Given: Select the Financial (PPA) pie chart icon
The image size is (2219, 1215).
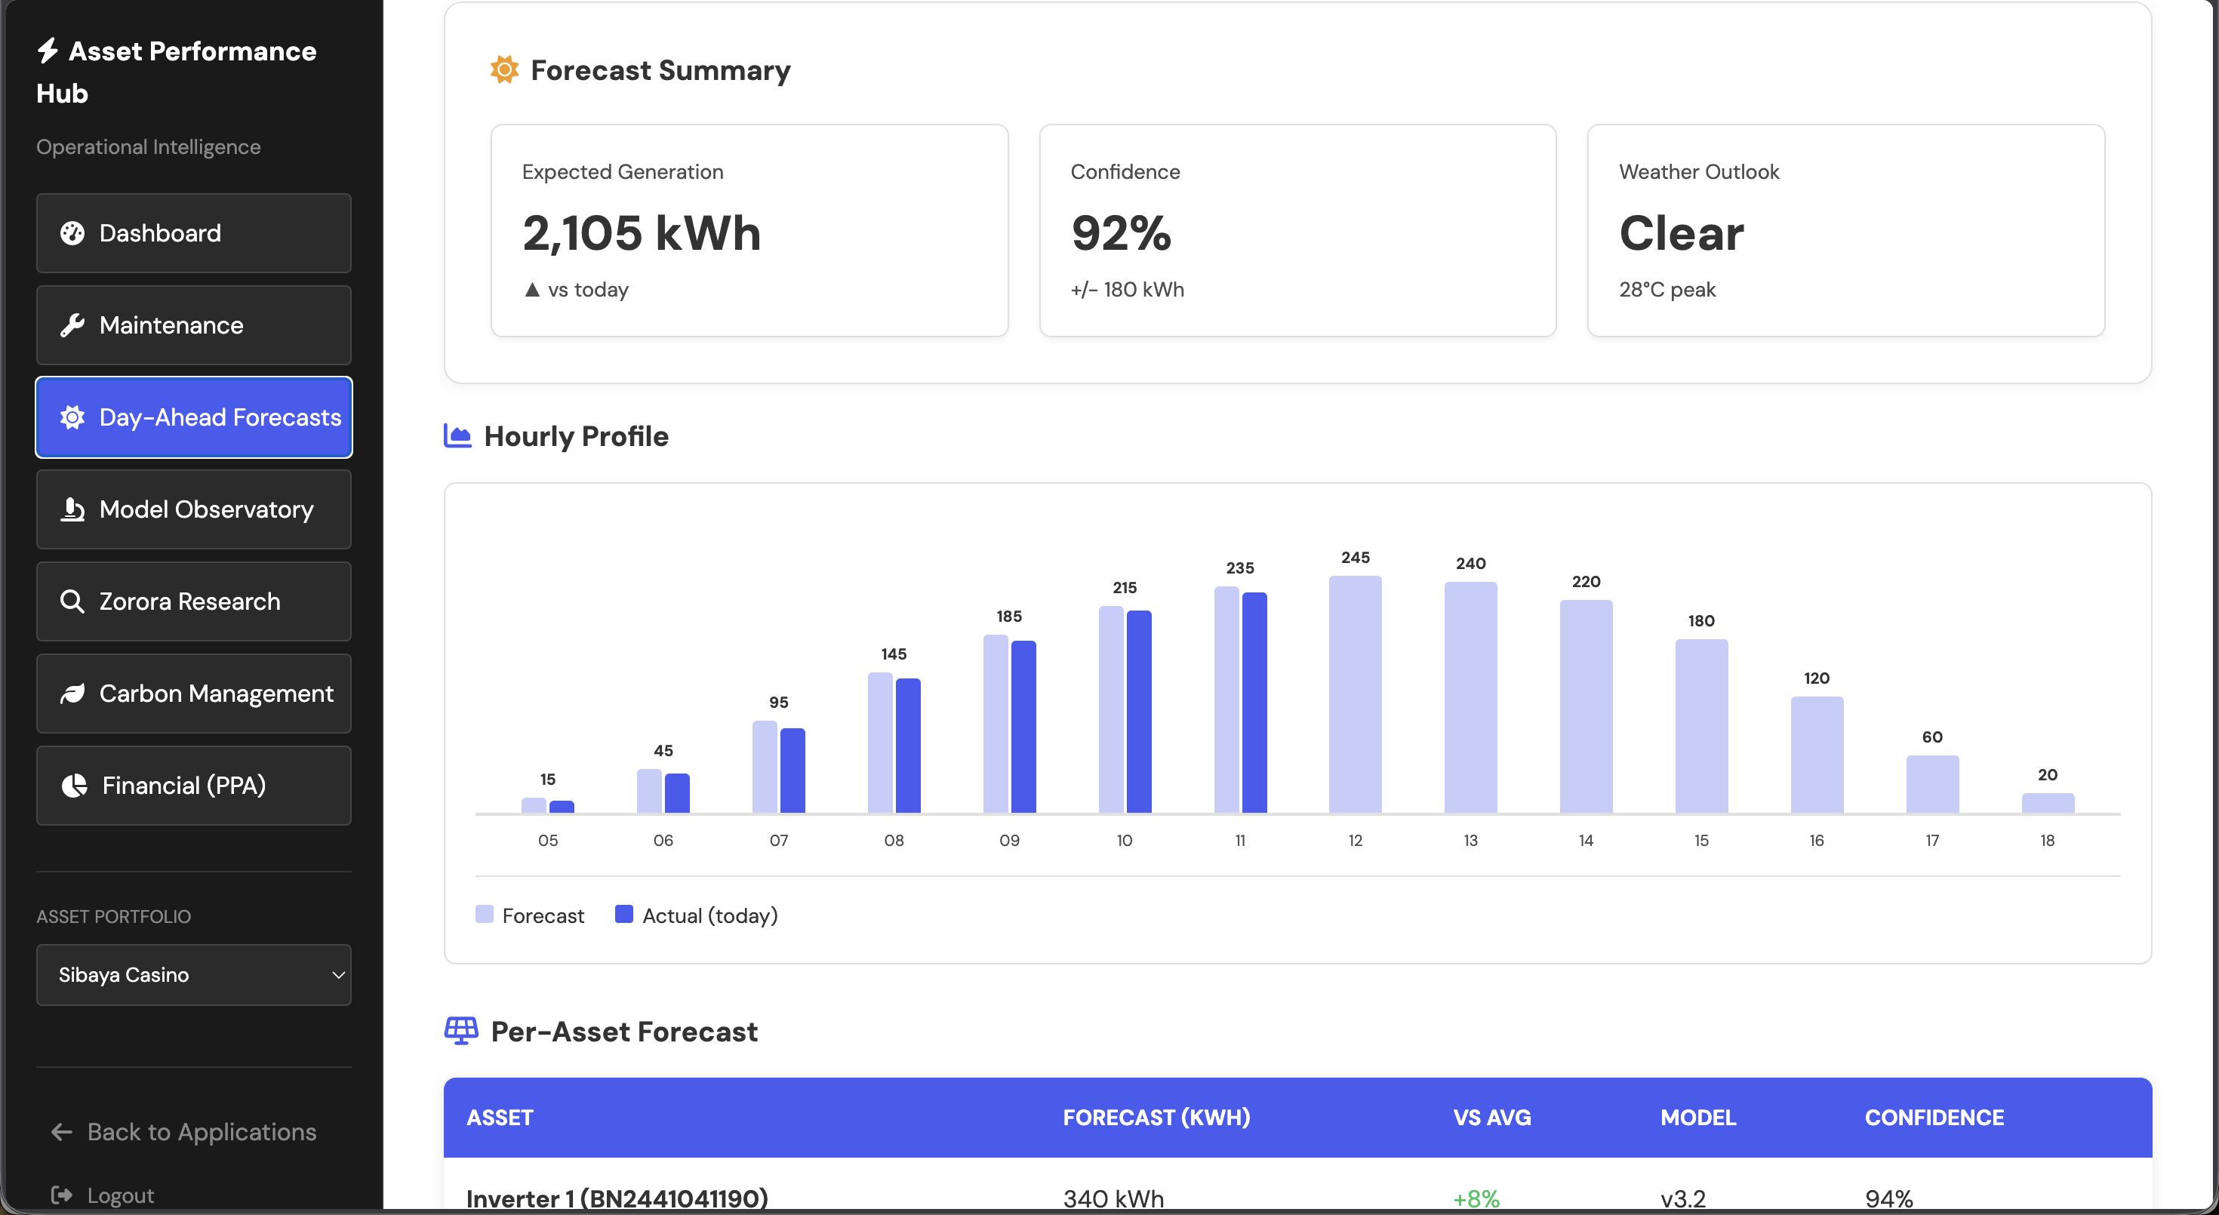Looking at the screenshot, I should click(73, 786).
